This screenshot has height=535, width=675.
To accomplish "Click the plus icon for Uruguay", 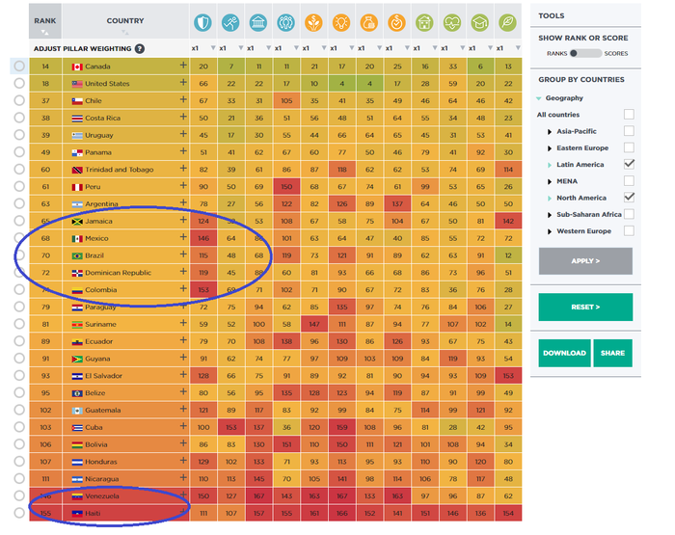I will click(183, 134).
